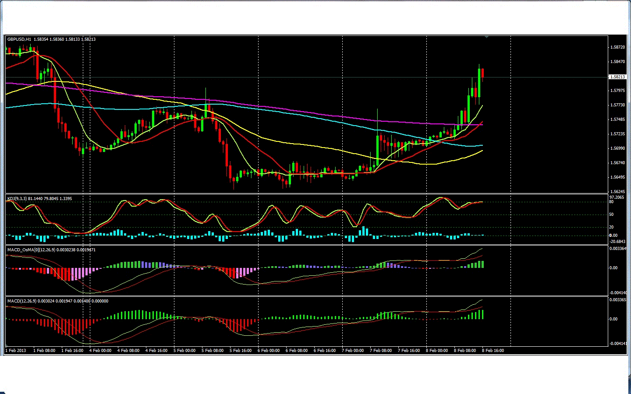Click the '4 Feb 16:00' time axis label

(156, 351)
